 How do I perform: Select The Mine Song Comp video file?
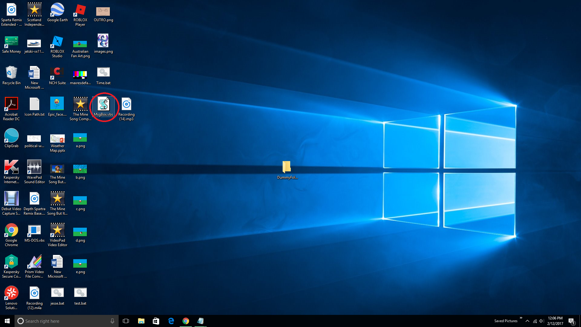pos(80,109)
